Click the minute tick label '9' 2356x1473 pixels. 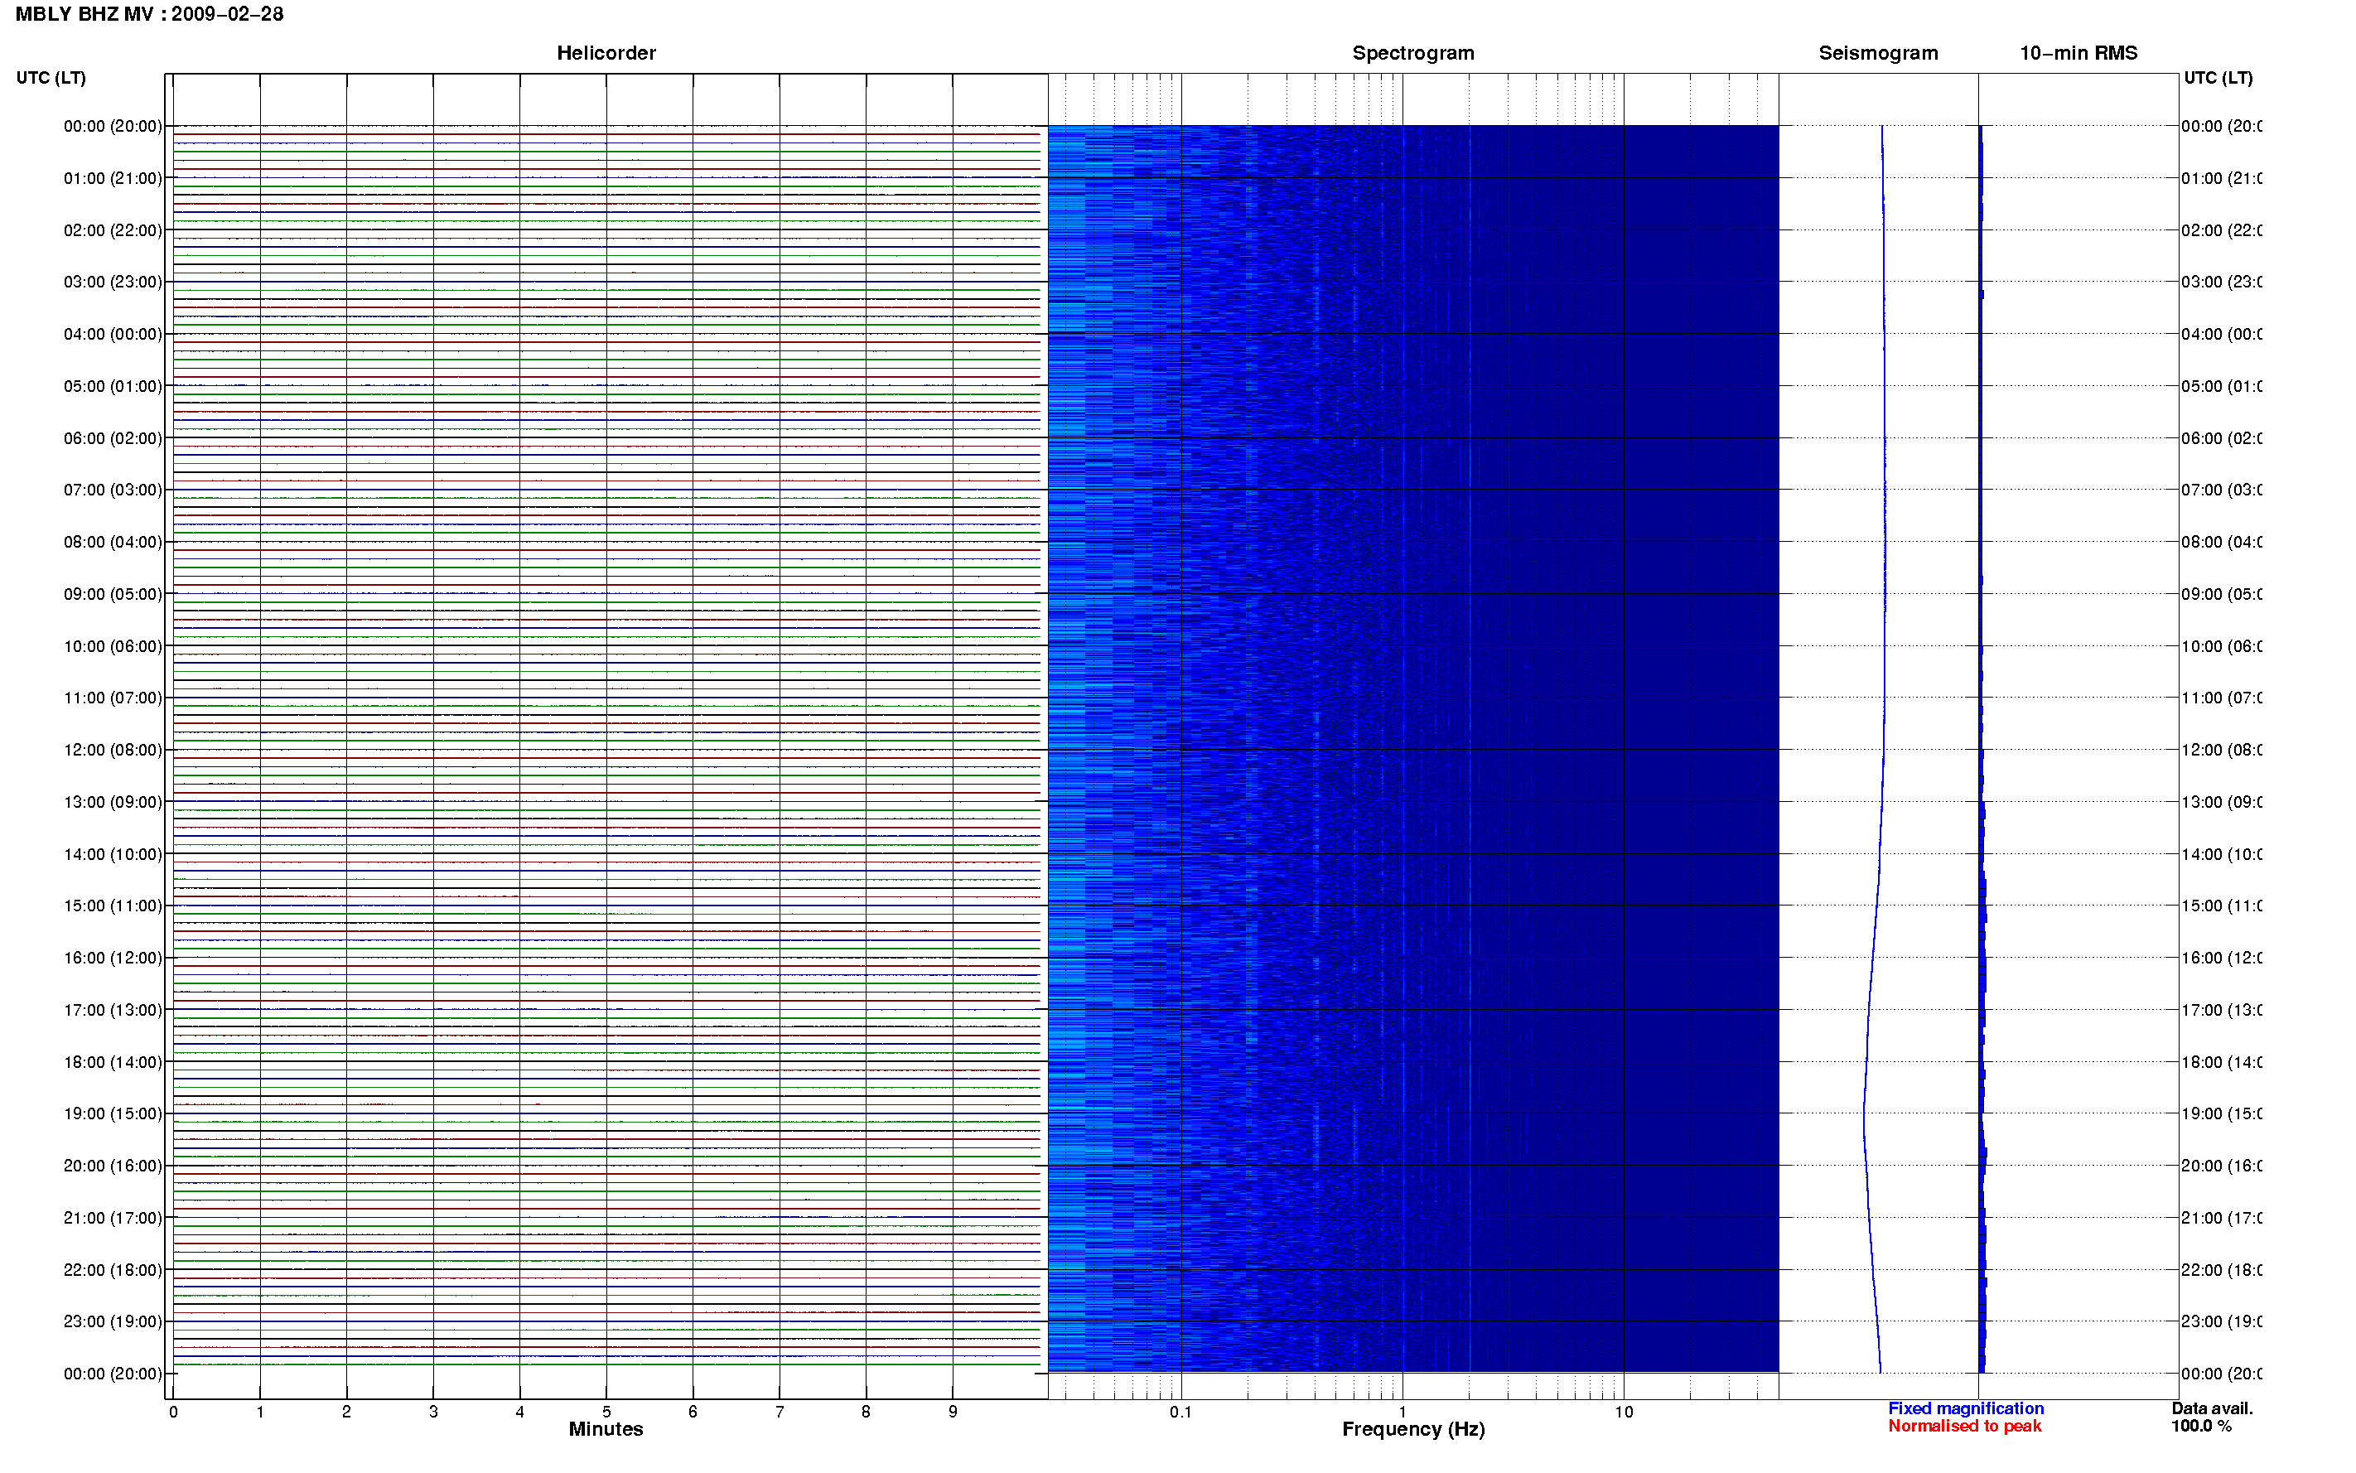(x=953, y=1412)
